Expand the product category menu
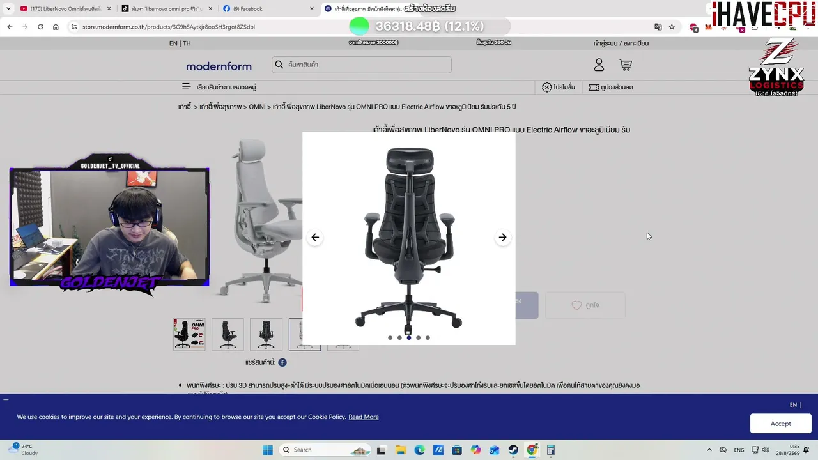This screenshot has width=818, height=460. point(219,87)
